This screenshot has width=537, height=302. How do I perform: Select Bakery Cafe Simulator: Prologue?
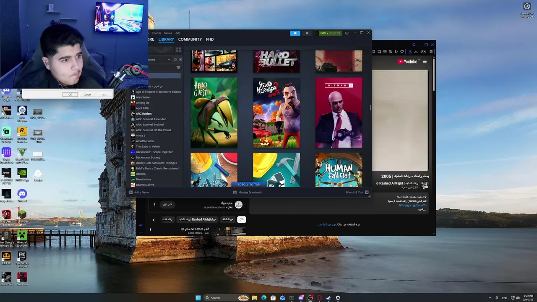coord(154,163)
